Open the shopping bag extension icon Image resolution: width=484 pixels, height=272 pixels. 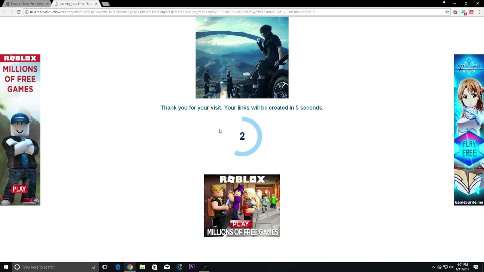(455, 12)
